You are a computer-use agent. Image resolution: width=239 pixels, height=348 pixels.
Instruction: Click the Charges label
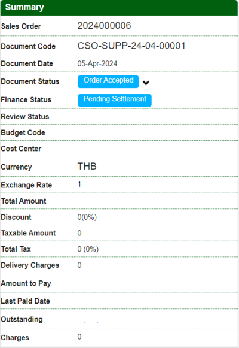(x=15, y=338)
